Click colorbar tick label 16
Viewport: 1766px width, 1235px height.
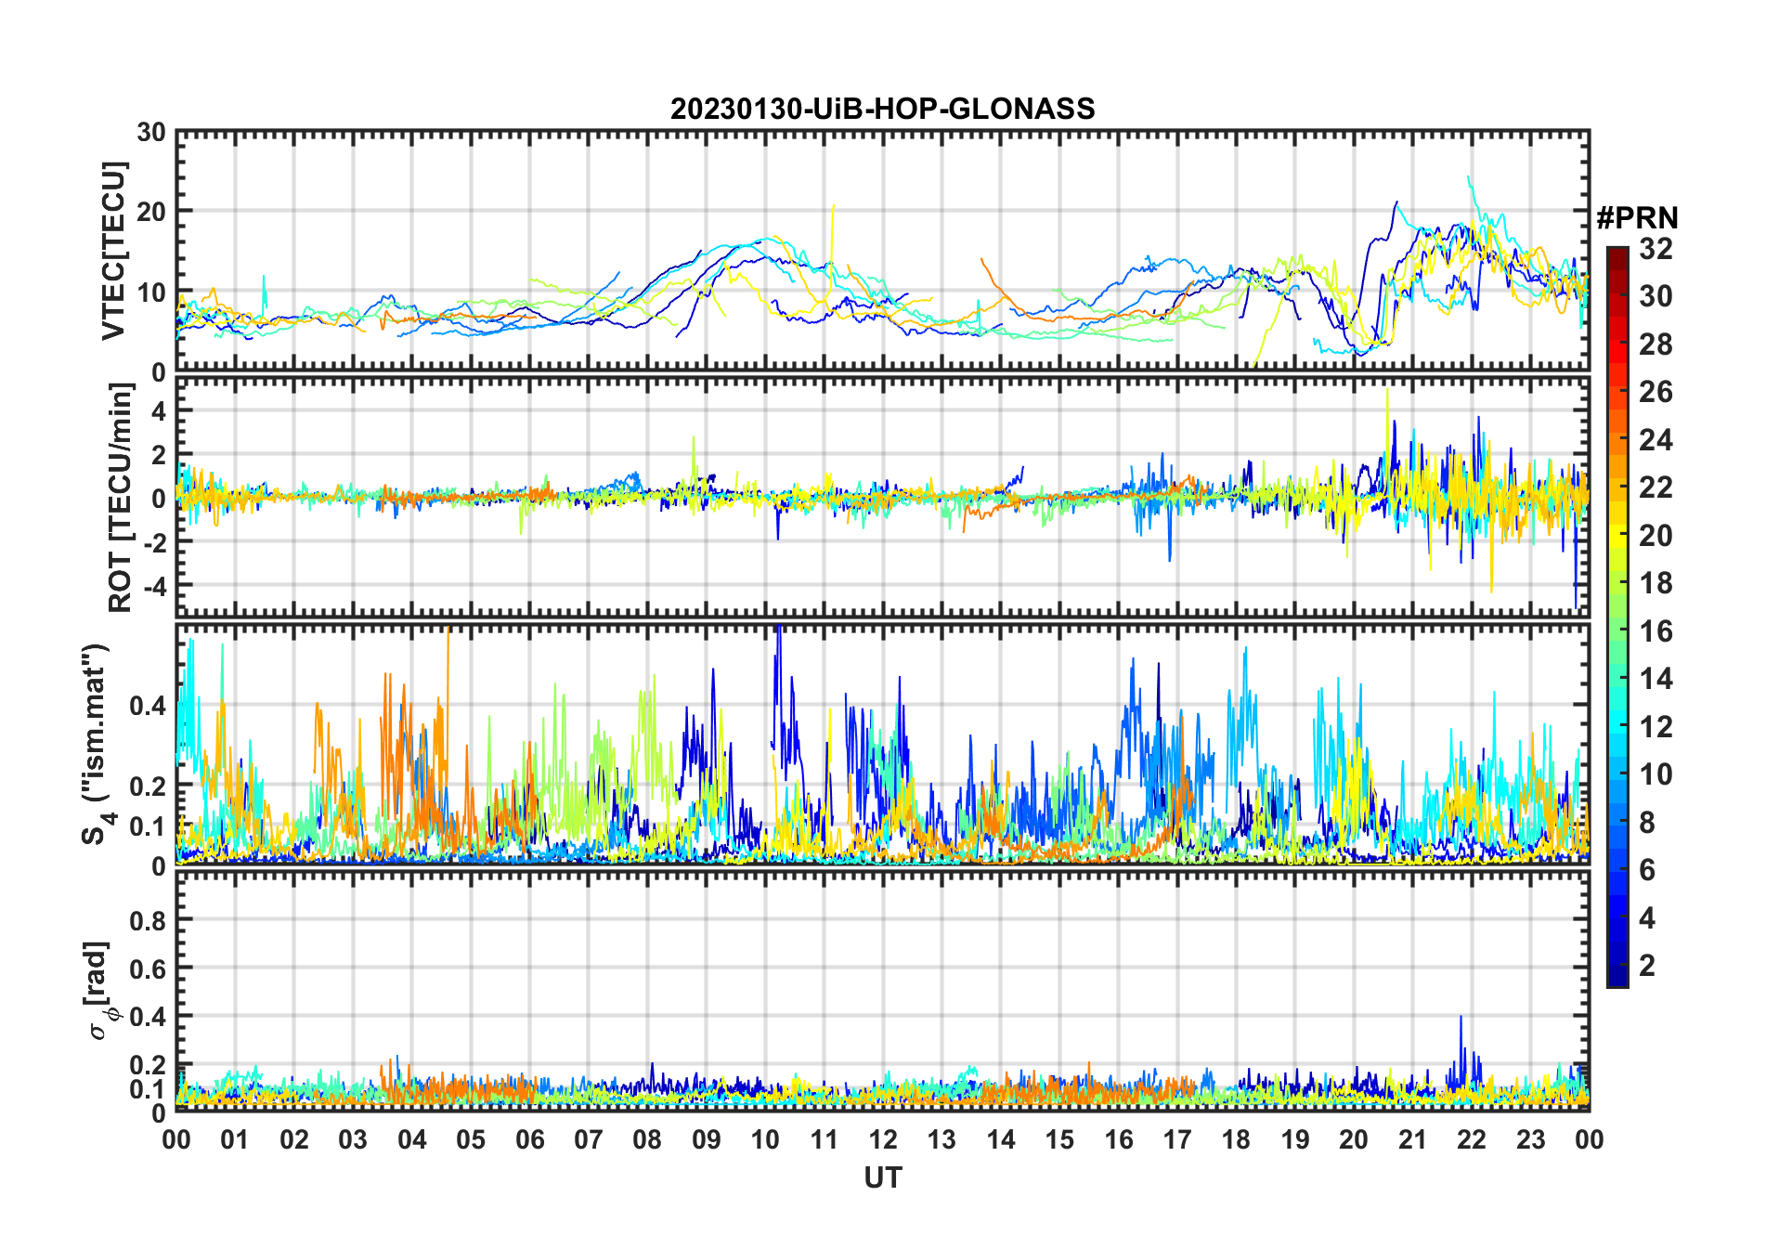pyautogui.click(x=1656, y=631)
